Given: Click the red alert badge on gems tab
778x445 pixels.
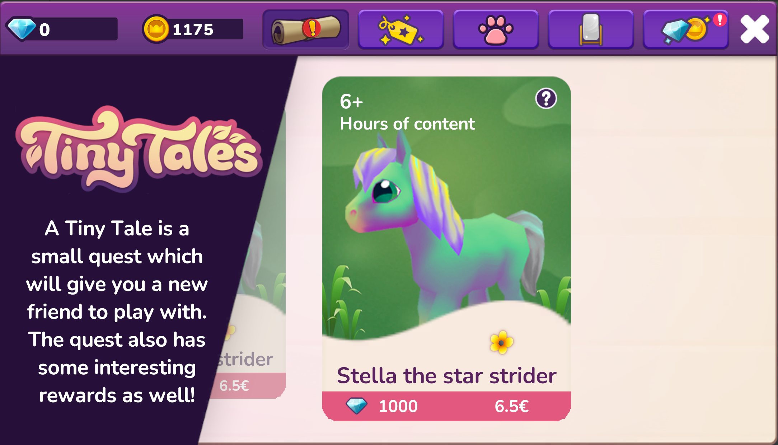Looking at the screenshot, I should [720, 20].
